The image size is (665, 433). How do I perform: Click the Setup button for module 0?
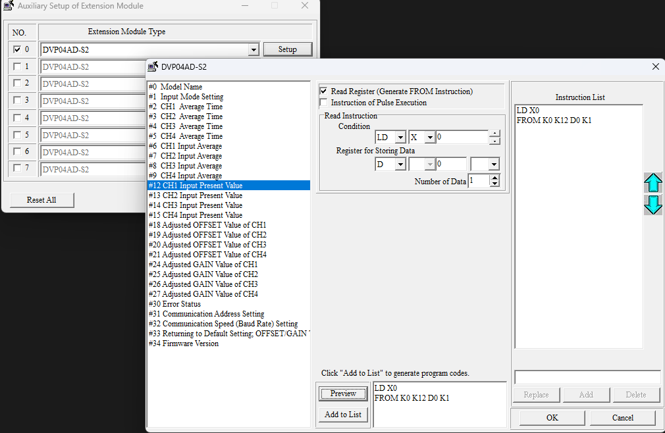pos(288,49)
